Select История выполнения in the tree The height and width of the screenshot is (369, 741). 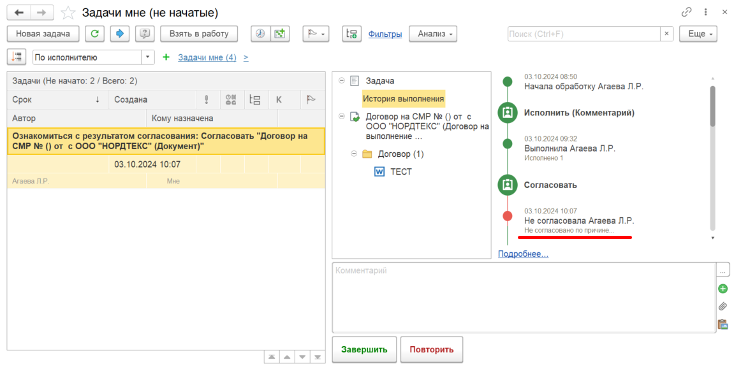[x=403, y=99]
